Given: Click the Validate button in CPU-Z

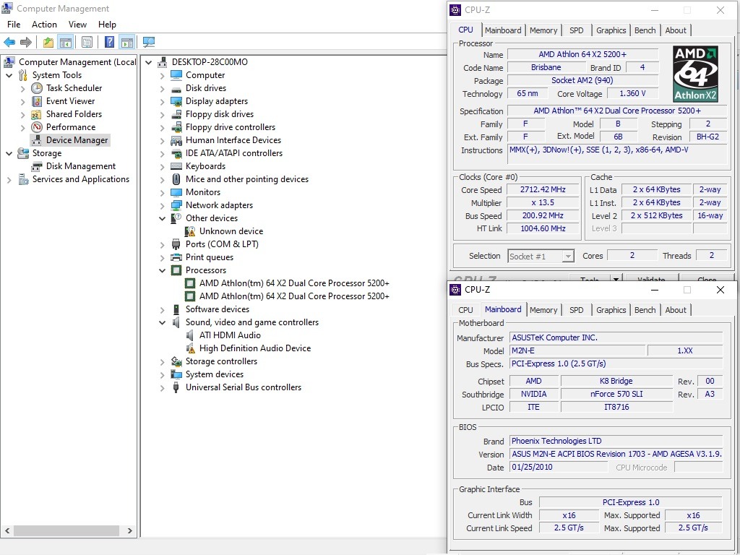Looking at the screenshot, I should 651,279.
